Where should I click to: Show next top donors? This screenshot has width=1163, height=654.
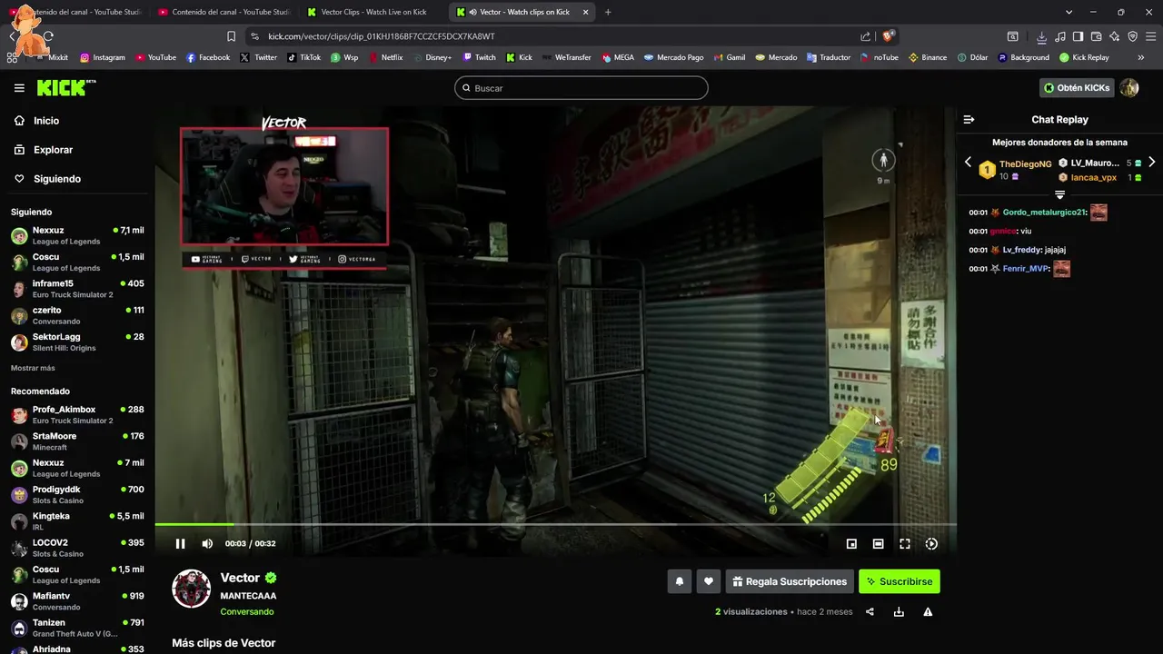(1151, 162)
